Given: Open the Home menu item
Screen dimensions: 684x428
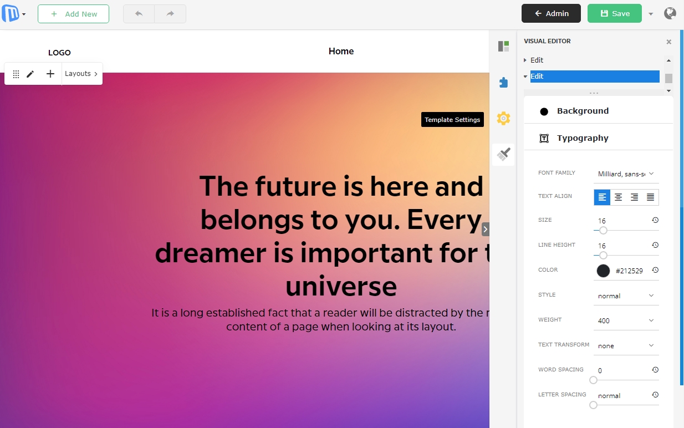Looking at the screenshot, I should click(x=341, y=51).
